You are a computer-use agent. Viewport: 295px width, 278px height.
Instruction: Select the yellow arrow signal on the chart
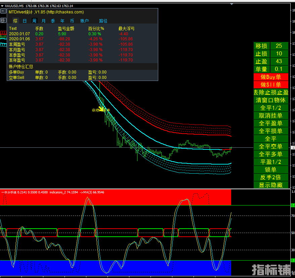click(101, 109)
